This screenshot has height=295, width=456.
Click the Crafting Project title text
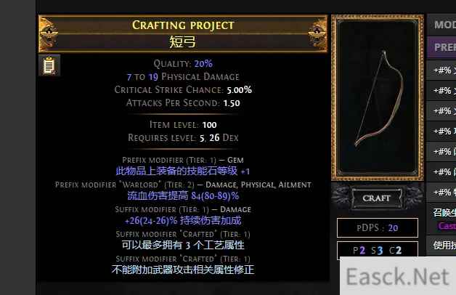point(183,25)
